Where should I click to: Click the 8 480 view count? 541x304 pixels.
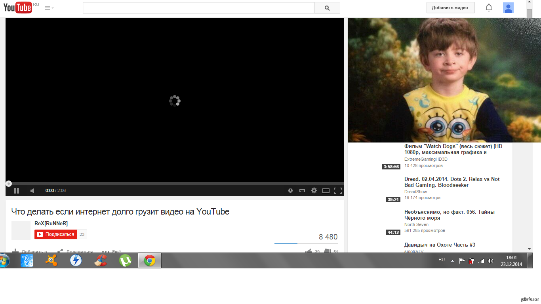328,237
